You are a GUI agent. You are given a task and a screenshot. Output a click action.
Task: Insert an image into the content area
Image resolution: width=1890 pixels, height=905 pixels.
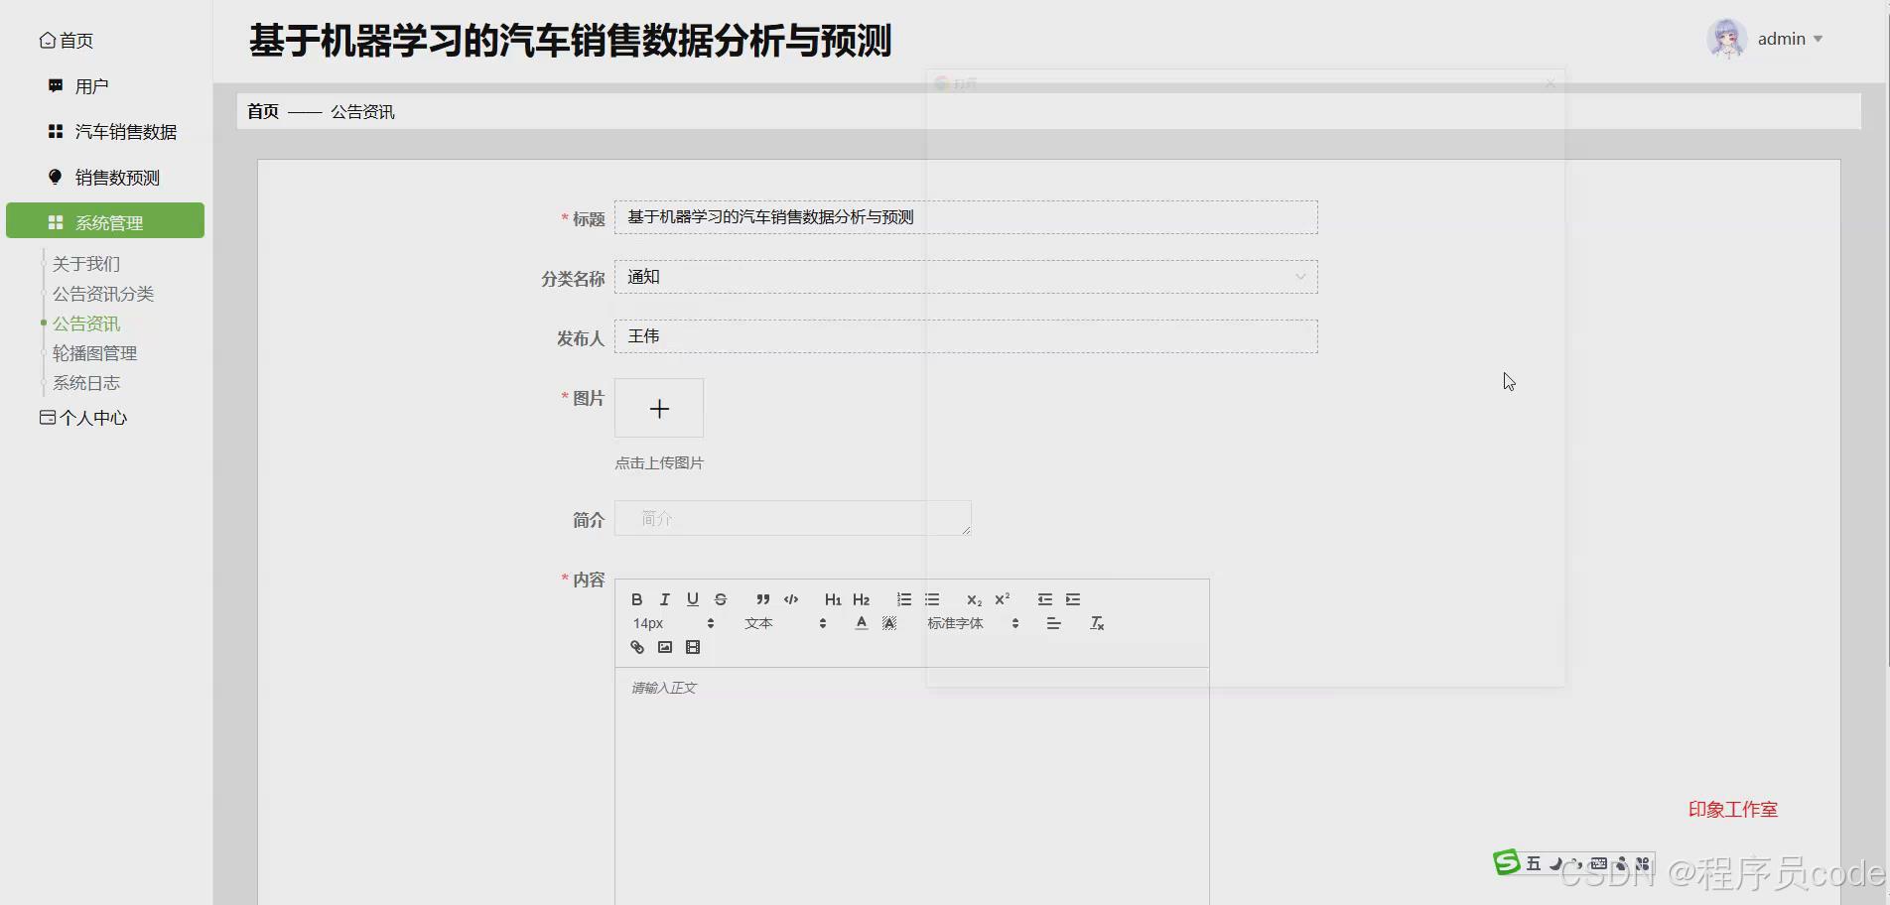pos(664,647)
